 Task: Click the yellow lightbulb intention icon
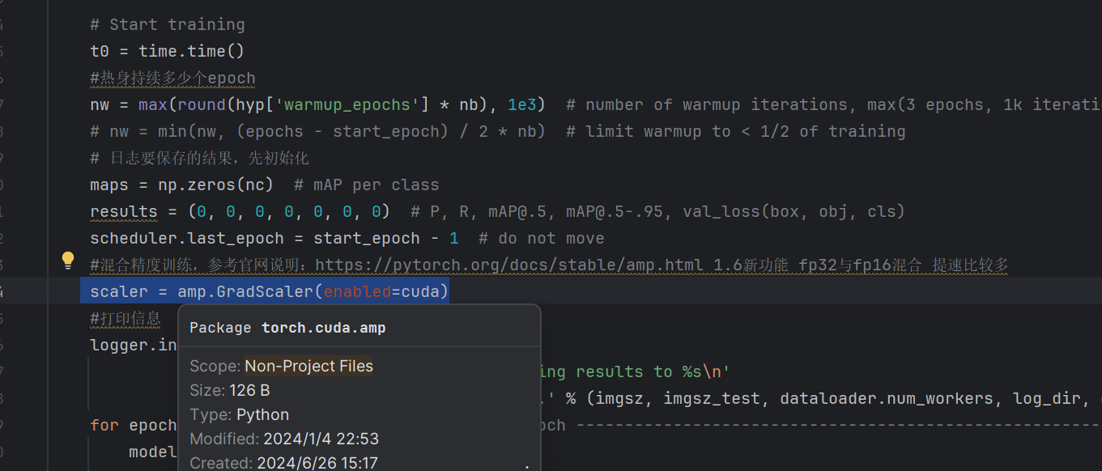(68, 261)
